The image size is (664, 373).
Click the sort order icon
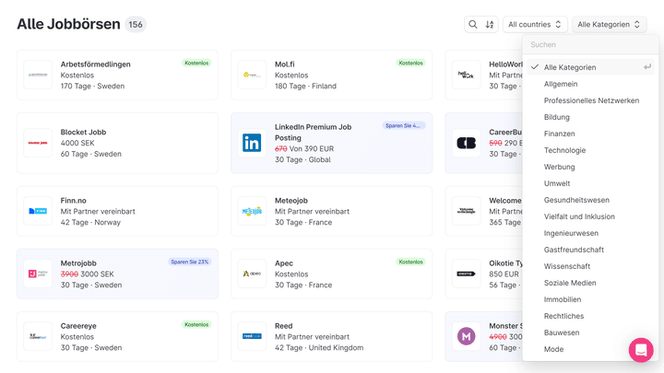(x=490, y=25)
